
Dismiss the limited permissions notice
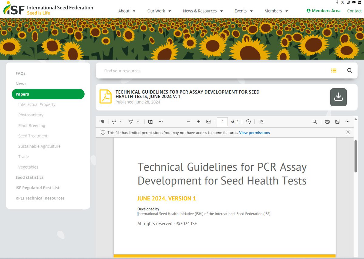tap(348, 132)
